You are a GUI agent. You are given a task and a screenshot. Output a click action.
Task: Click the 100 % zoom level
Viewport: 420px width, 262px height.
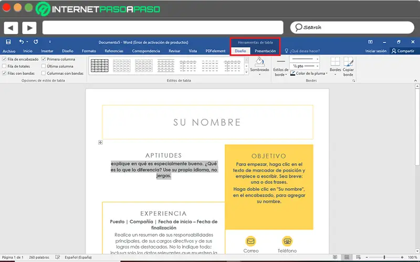(x=413, y=257)
